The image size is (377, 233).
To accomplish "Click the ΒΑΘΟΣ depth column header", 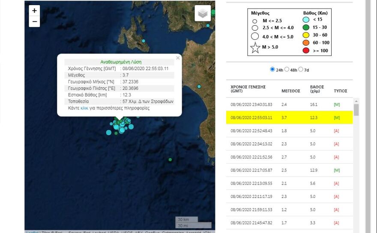I will (x=317, y=89).
